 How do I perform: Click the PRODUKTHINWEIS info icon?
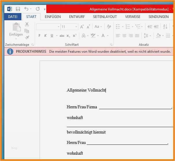(10, 52)
